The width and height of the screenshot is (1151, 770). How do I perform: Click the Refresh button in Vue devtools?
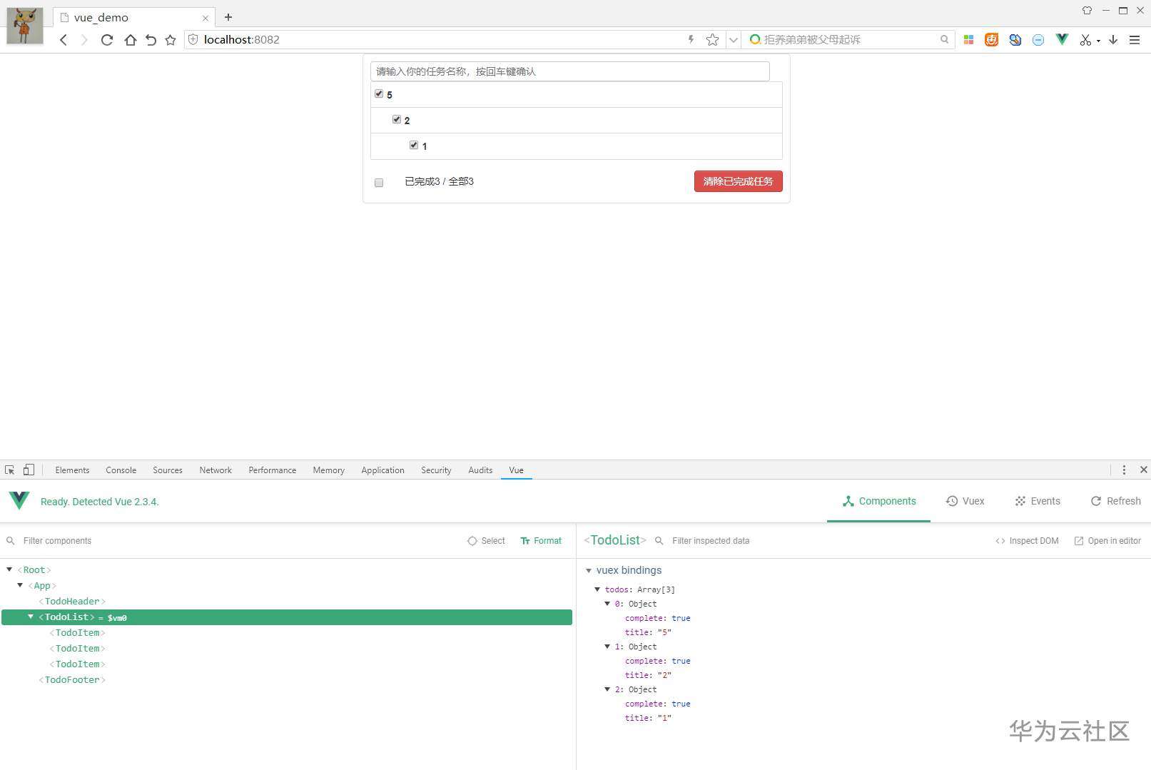click(1116, 502)
